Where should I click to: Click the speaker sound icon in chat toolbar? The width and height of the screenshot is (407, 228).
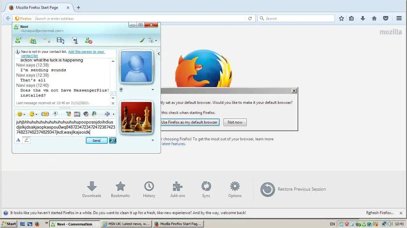(86, 114)
